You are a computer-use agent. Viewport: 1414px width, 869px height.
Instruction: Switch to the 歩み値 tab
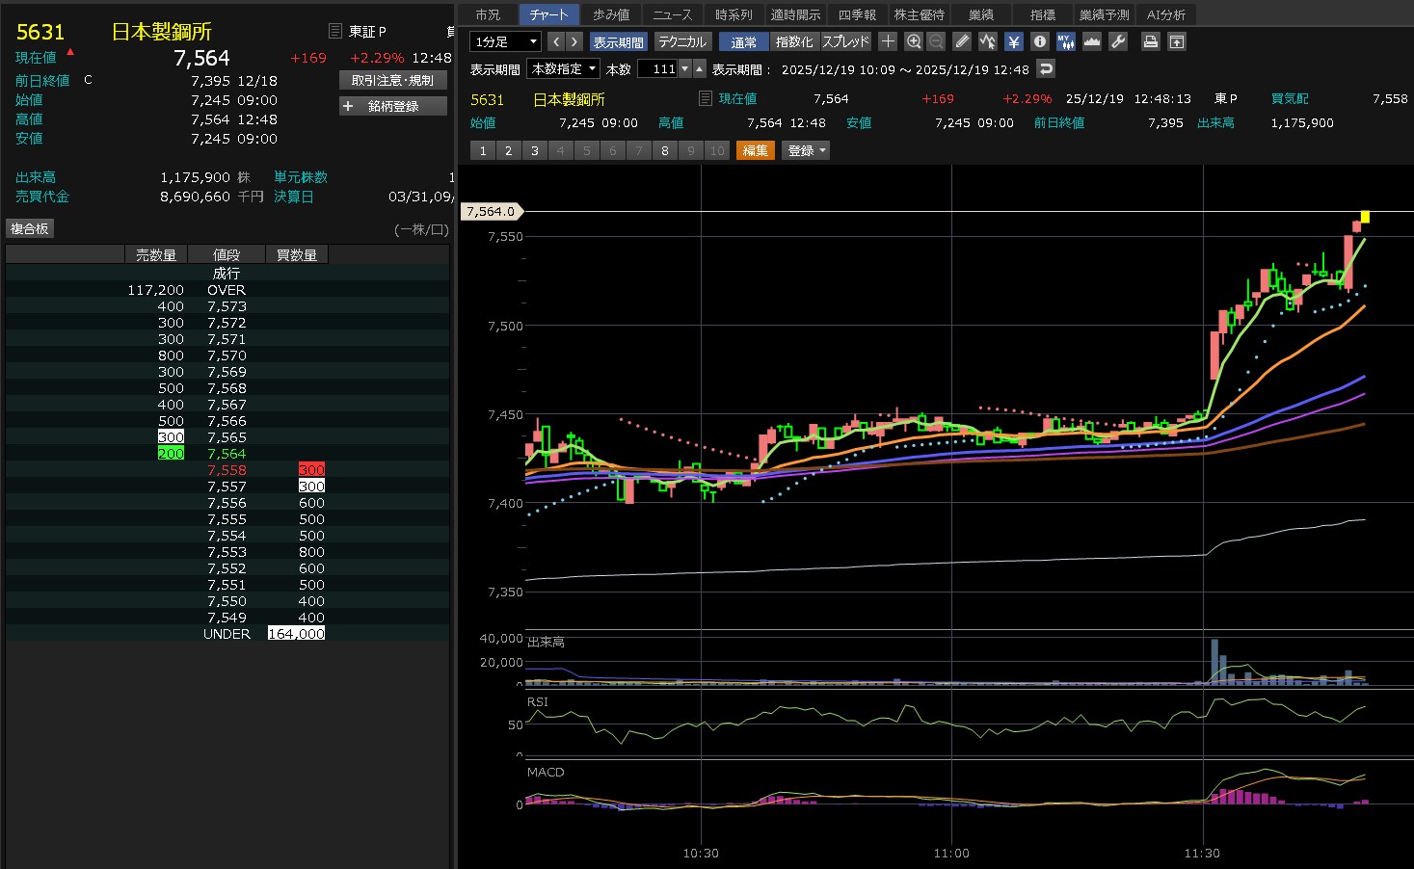pyautogui.click(x=611, y=14)
